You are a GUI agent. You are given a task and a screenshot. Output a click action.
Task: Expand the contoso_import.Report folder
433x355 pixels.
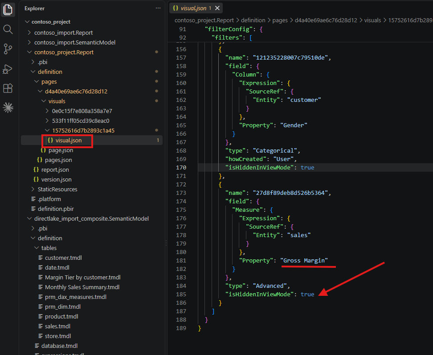[63, 32]
